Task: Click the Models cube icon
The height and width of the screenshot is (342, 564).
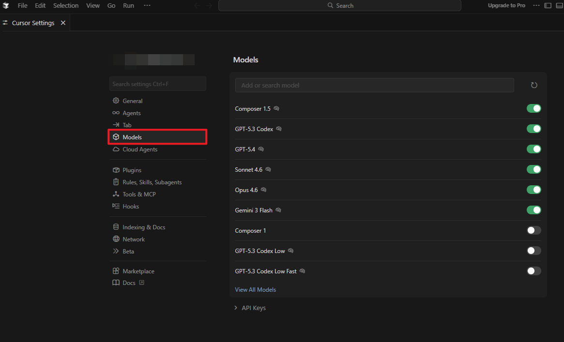Action: point(116,137)
